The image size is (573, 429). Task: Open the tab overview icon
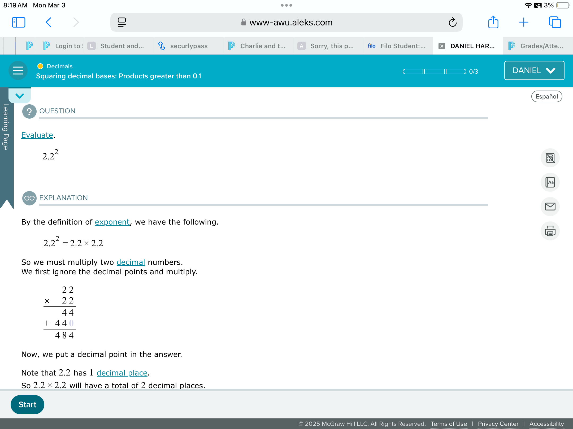pyautogui.click(x=555, y=22)
